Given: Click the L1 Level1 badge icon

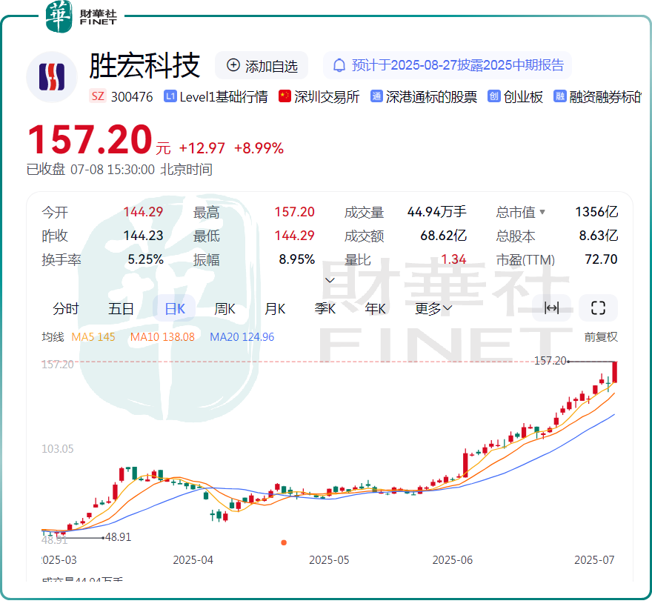Looking at the screenshot, I should [x=170, y=96].
